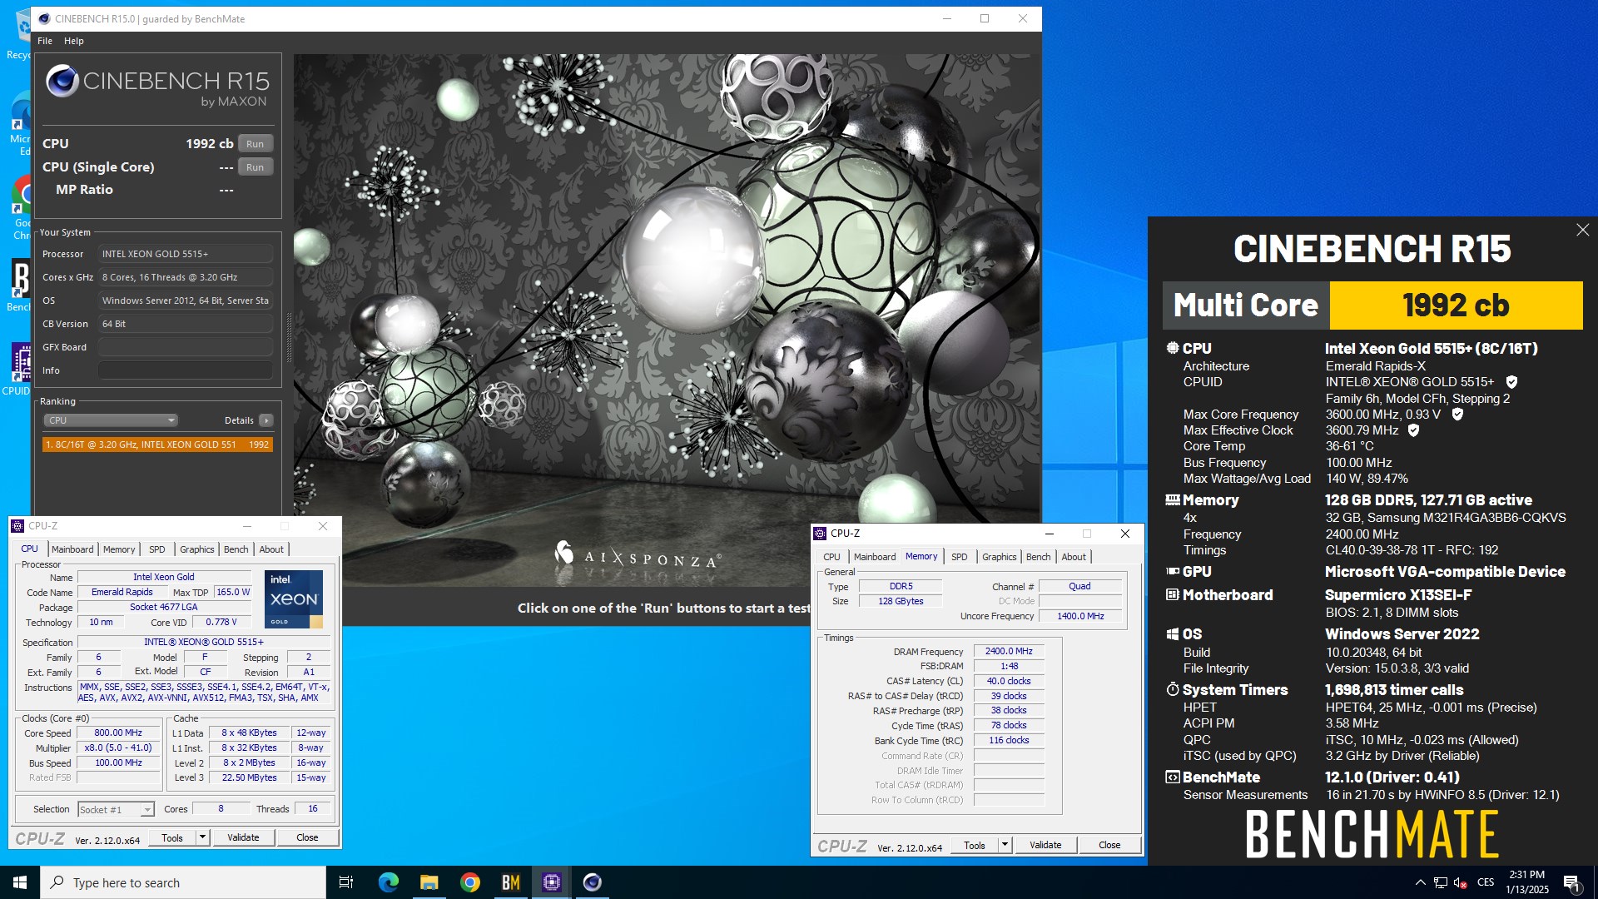Viewport: 1598px width, 899px height.
Task: Click the taskbar search box
Action: (183, 882)
